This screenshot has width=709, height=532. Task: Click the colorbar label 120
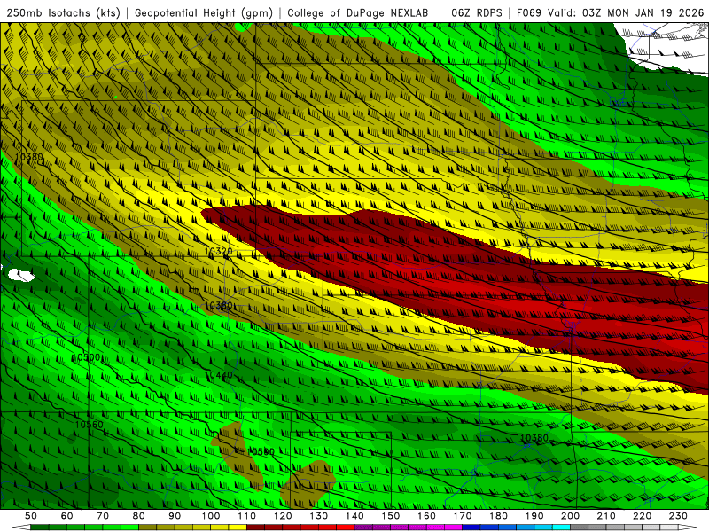pyautogui.click(x=283, y=516)
